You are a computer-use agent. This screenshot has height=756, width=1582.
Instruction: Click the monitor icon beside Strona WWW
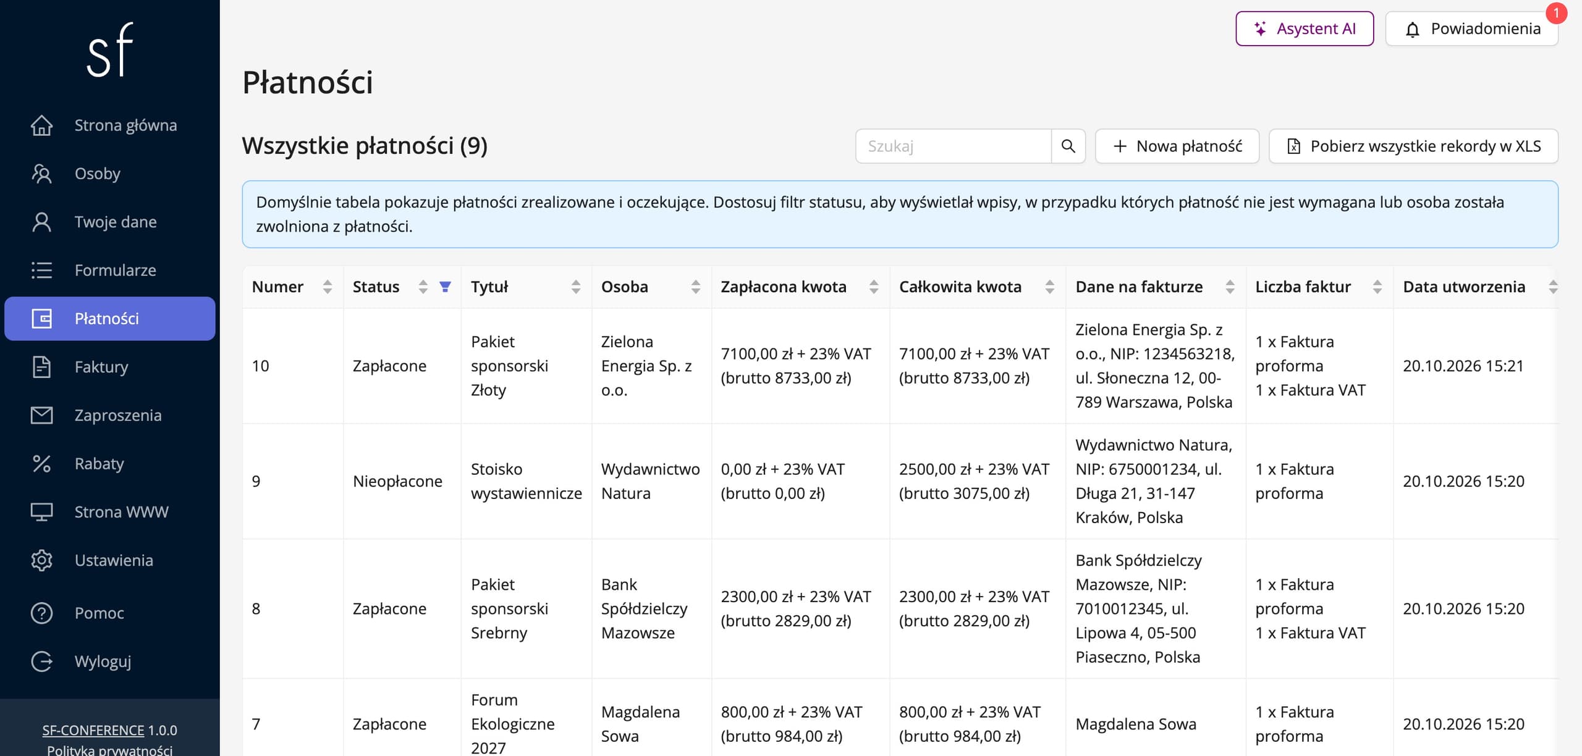pos(41,512)
